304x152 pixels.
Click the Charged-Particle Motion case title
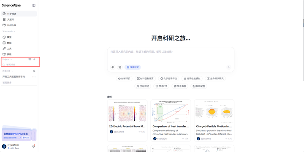[x=214, y=126]
